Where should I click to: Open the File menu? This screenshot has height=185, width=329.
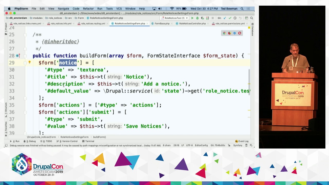pos(34,8)
